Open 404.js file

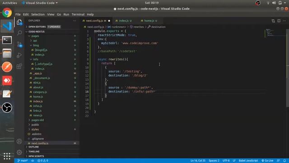point(52,82)
